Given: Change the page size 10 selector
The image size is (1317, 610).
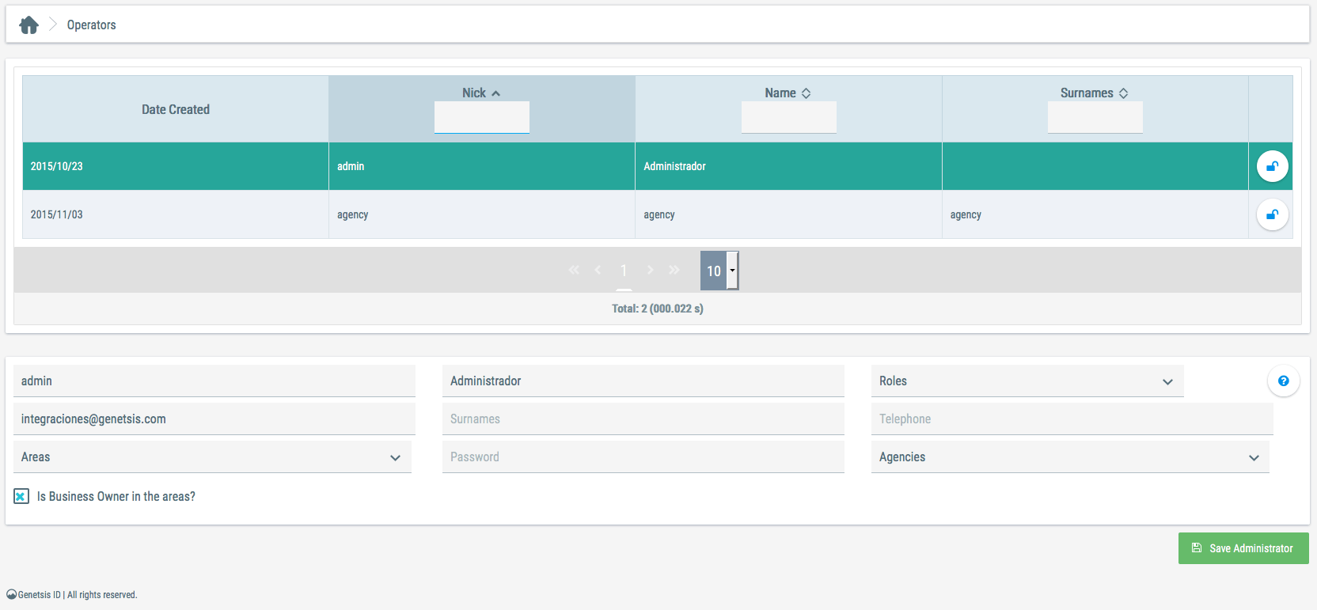Looking at the screenshot, I should 719,271.
